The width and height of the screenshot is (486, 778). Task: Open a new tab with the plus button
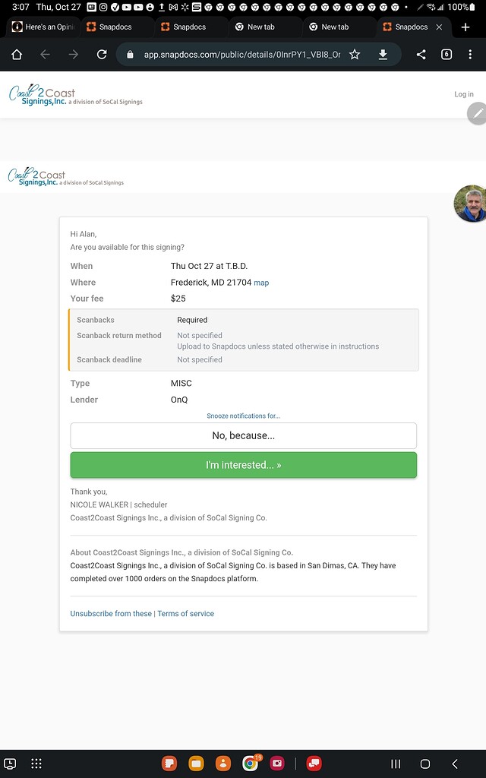click(x=466, y=26)
